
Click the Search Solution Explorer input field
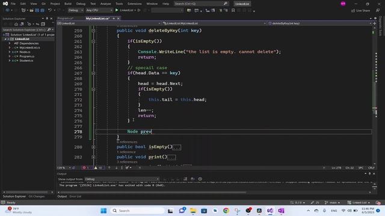(24, 29)
